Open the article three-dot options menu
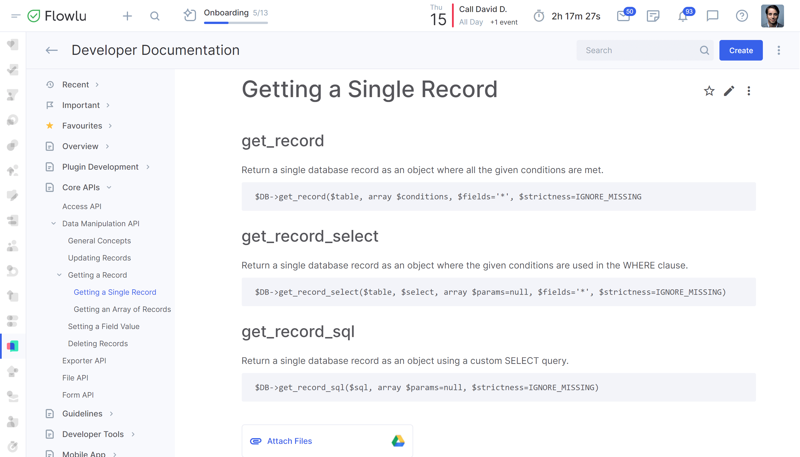800x457 pixels. pyautogui.click(x=749, y=91)
